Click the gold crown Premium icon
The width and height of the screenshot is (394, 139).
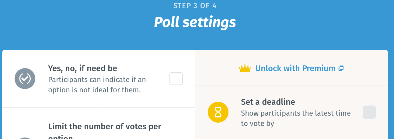[245, 68]
